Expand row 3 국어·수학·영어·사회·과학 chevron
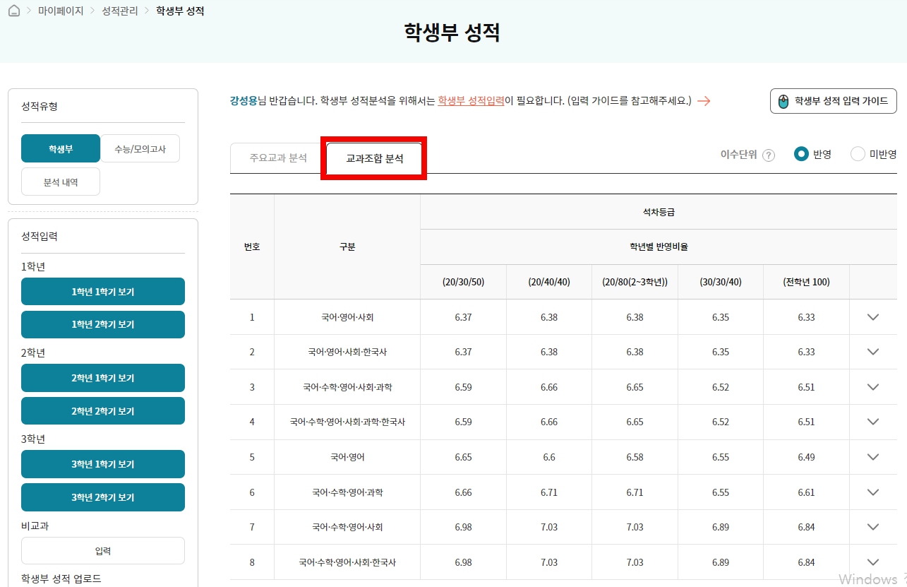This screenshot has width=907, height=587. pos(873,387)
